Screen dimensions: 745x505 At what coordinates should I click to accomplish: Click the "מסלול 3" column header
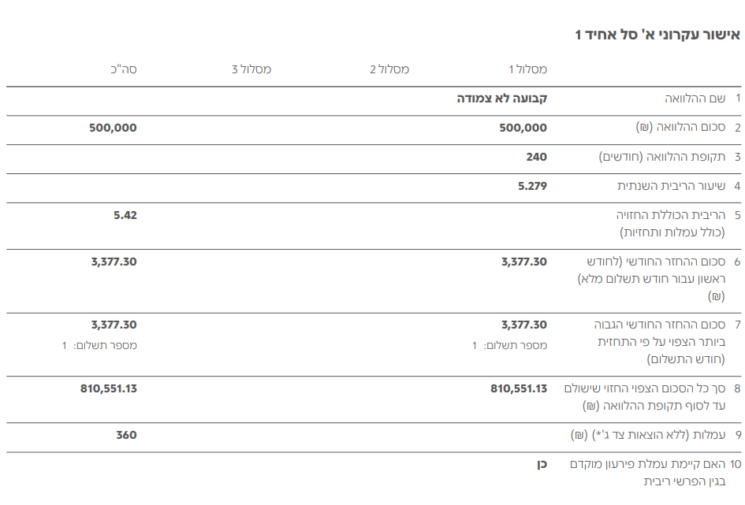[x=251, y=69]
